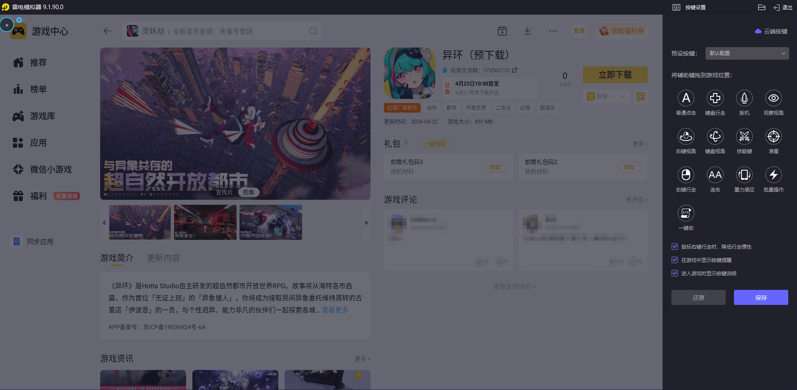Toggle 在游戏中显示按键提醒 checkbox
This screenshot has height=390, width=797.
point(675,260)
